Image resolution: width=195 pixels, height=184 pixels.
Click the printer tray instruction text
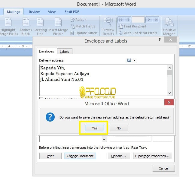[93, 148]
